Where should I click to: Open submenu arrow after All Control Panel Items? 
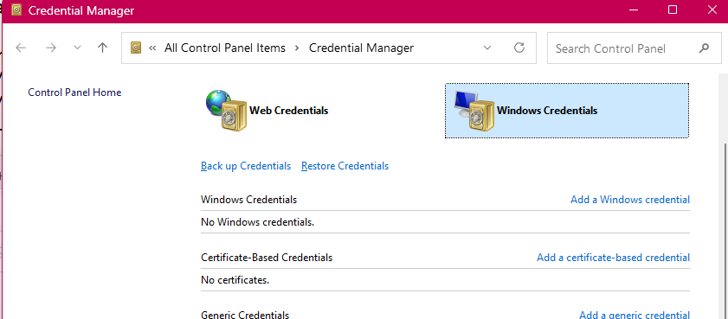click(297, 48)
